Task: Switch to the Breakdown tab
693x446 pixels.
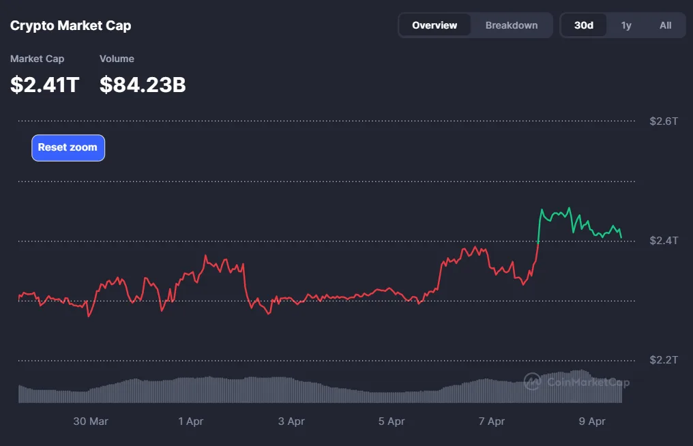Action: click(x=512, y=25)
